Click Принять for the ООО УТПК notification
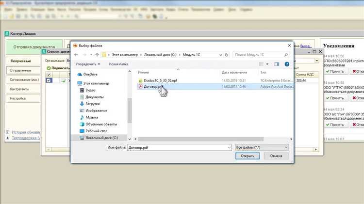Viewport: 364px width, 204px height. tap(335, 98)
